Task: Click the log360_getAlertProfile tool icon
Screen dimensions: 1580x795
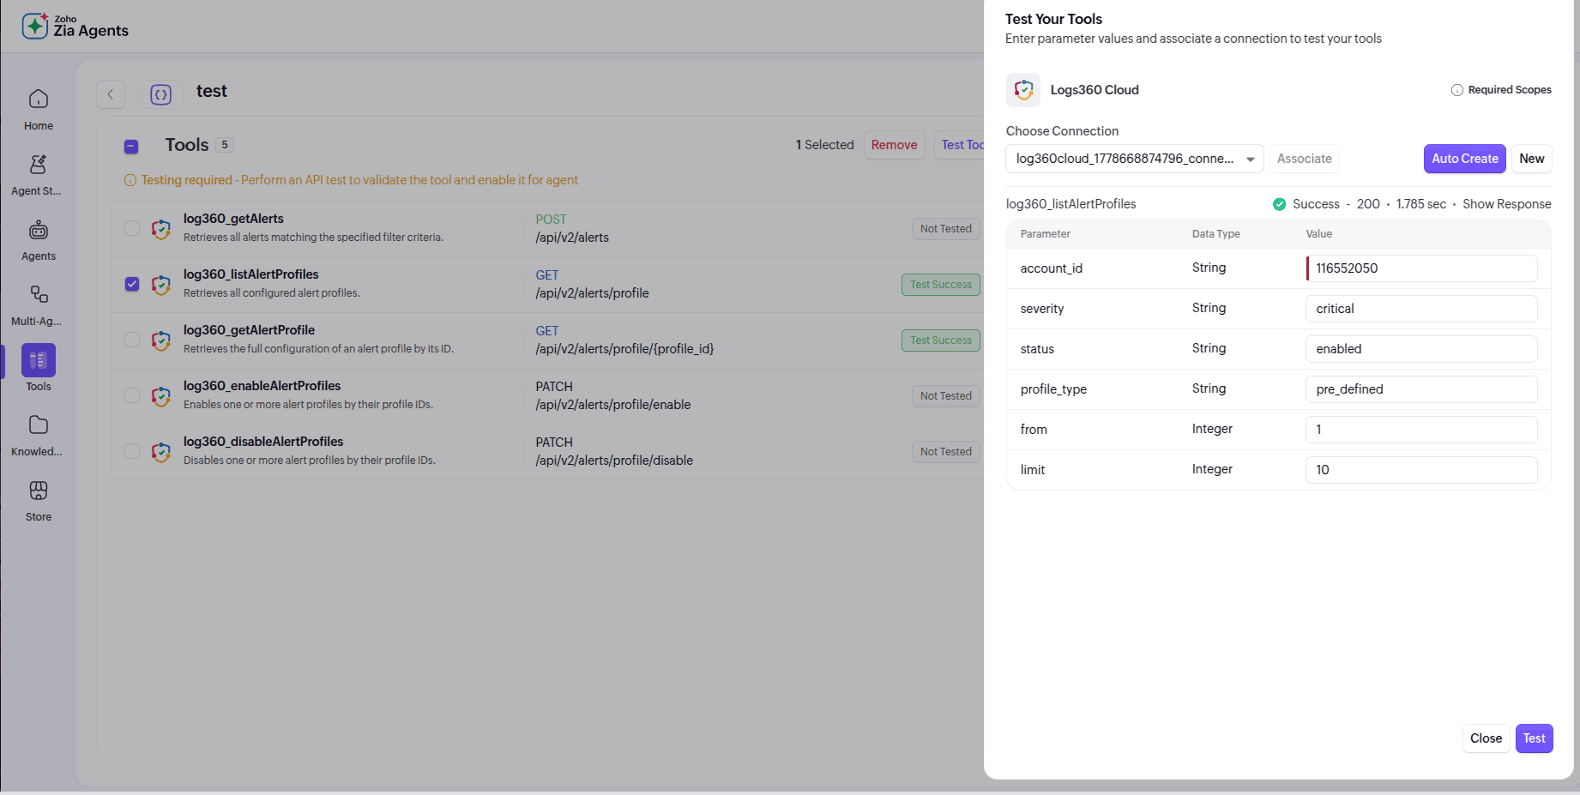Action: (160, 340)
